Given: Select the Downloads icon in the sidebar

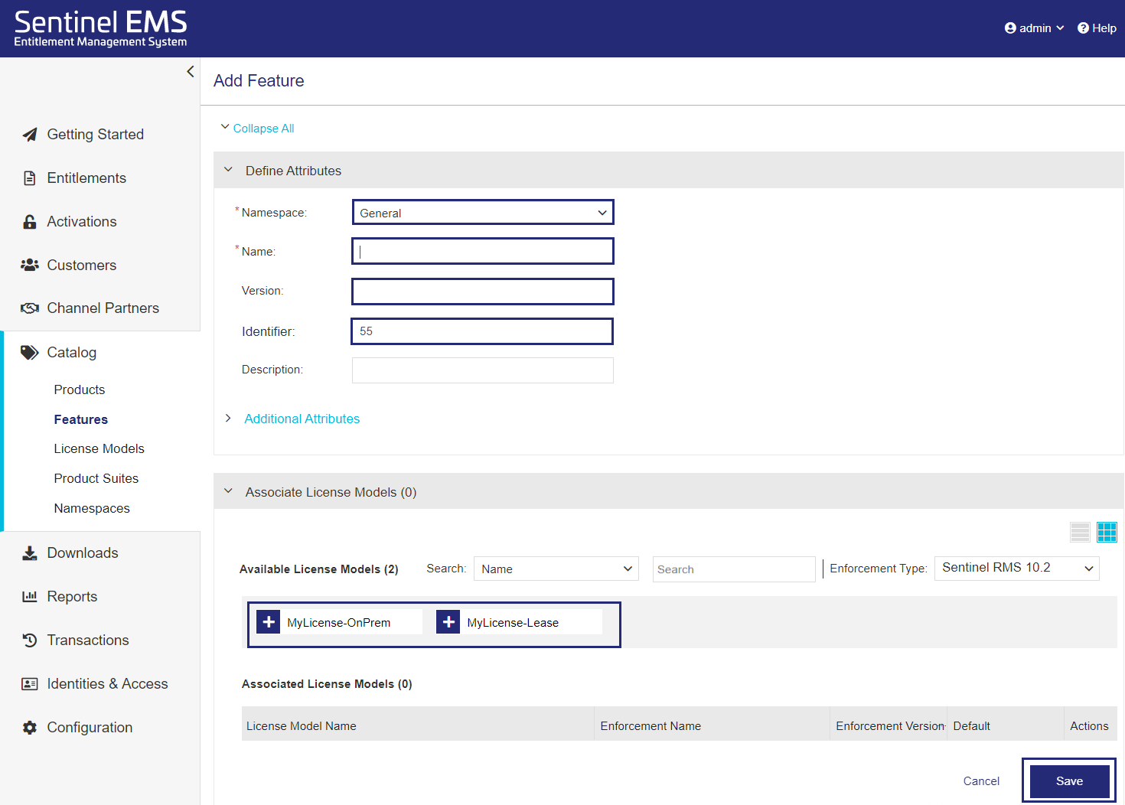Looking at the screenshot, I should (29, 552).
